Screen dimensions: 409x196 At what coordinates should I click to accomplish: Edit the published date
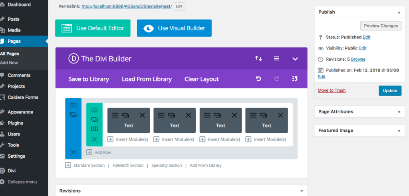coord(322,77)
